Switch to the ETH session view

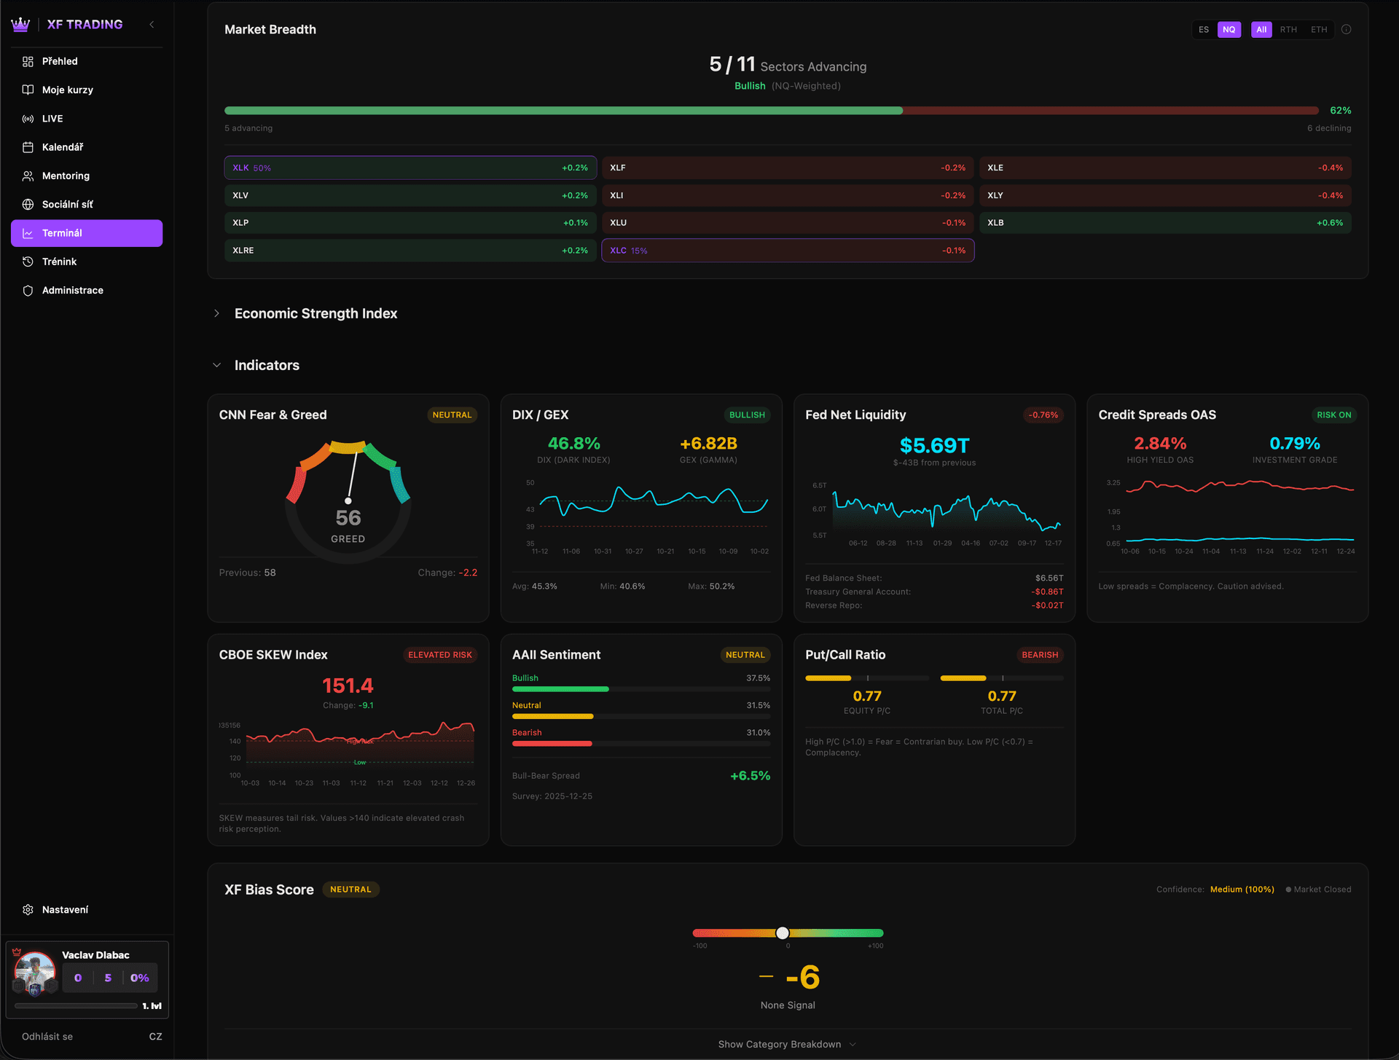[1319, 29]
